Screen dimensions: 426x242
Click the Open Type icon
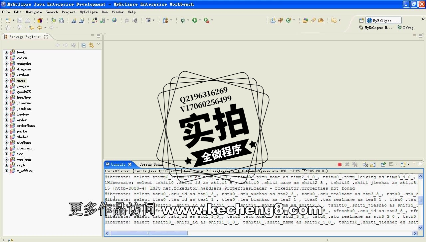(305, 20)
